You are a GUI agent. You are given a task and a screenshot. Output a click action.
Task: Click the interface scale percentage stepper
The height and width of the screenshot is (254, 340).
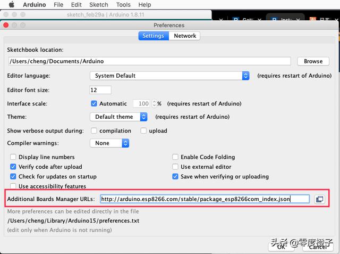click(x=154, y=103)
